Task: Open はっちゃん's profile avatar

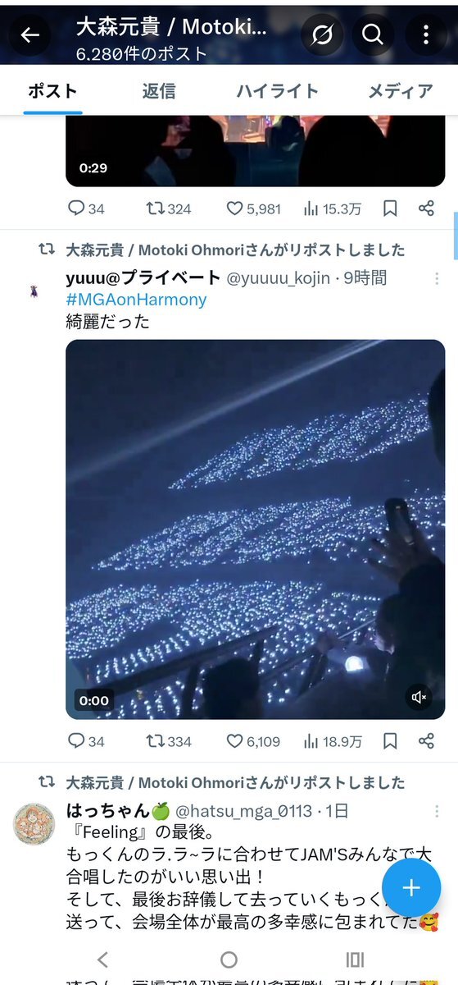Action: coord(34,823)
